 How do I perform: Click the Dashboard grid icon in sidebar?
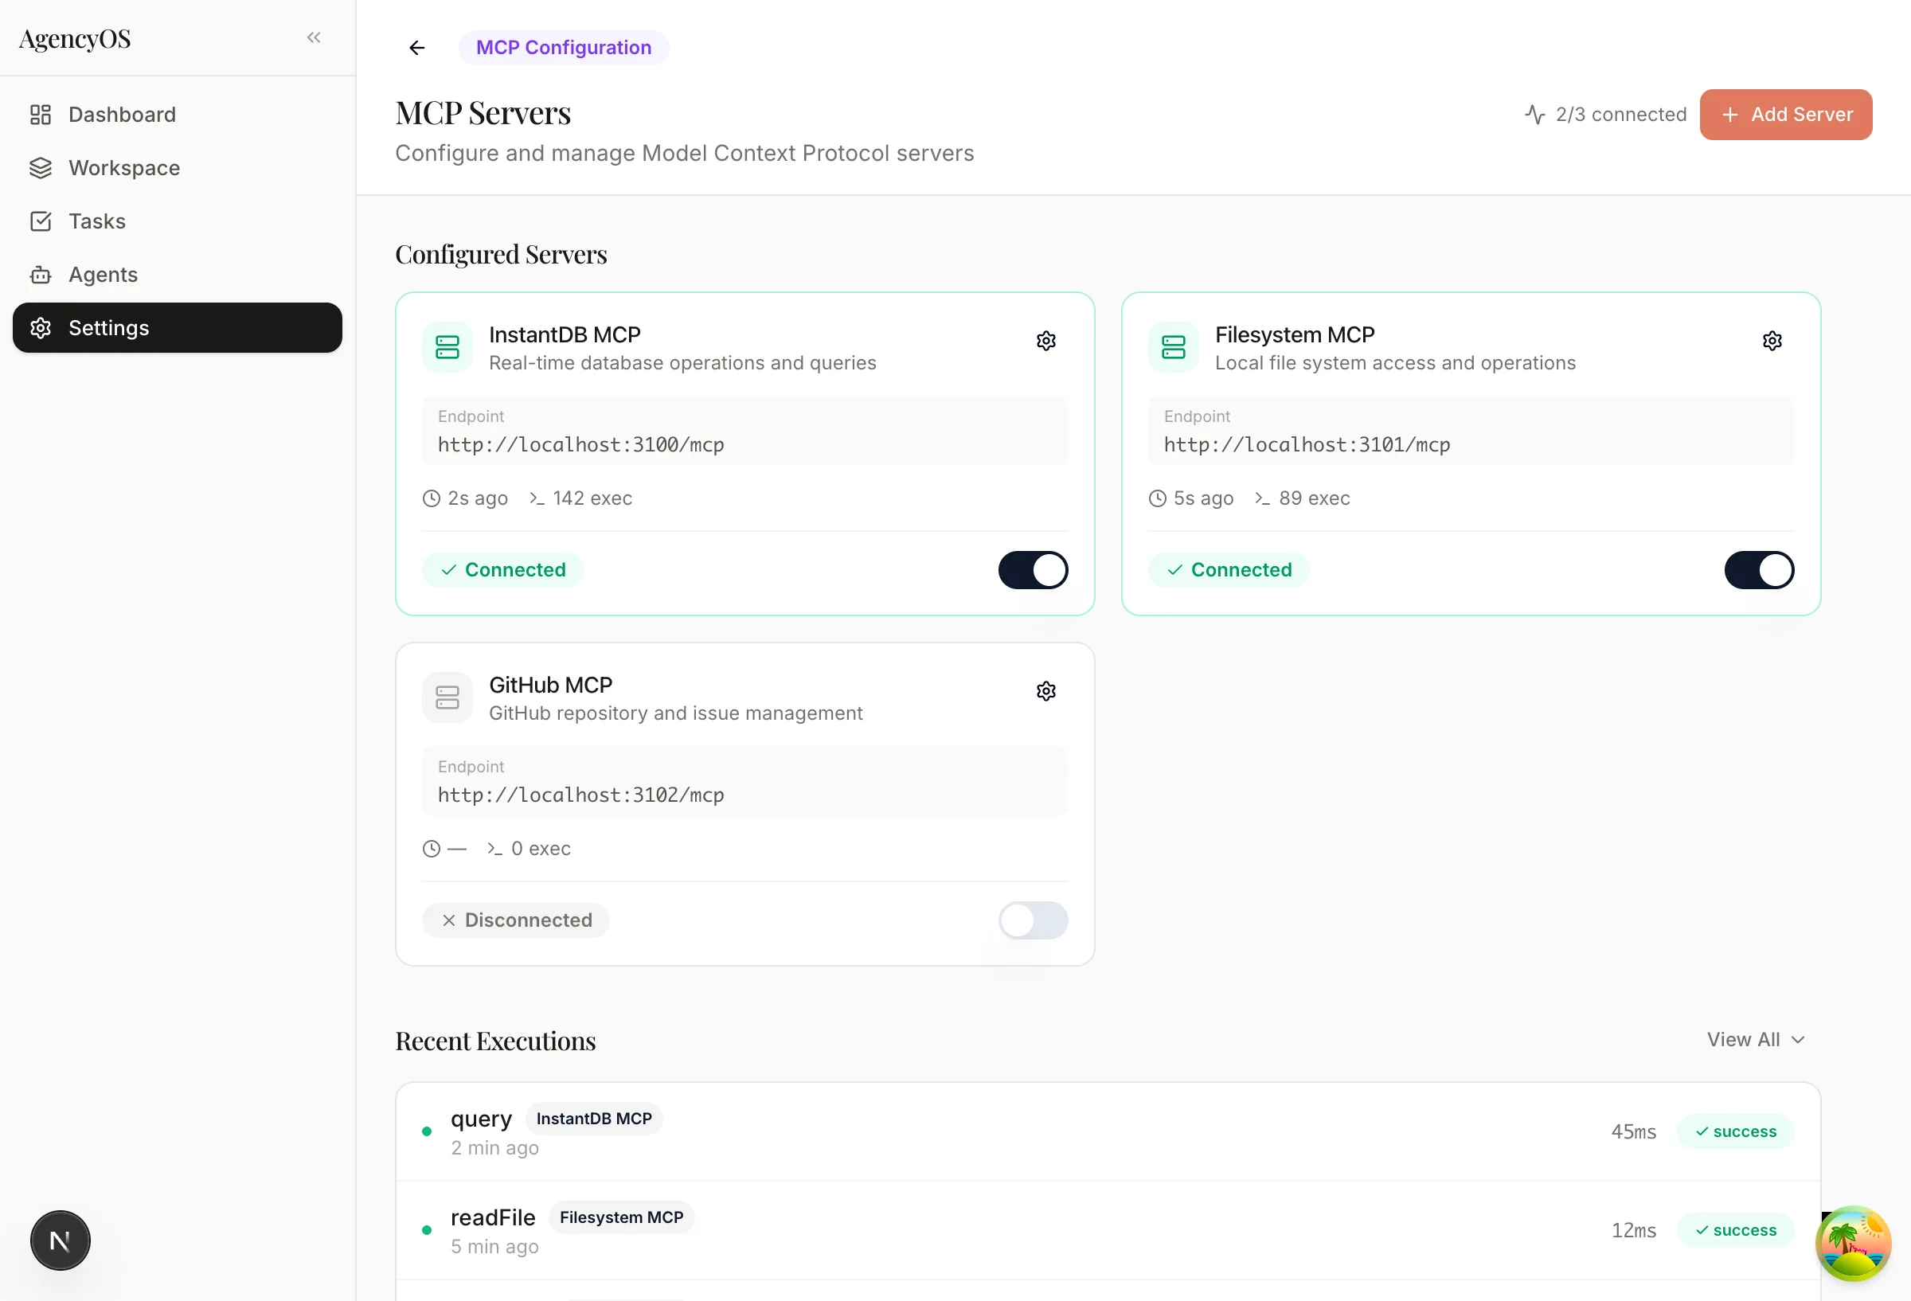click(x=41, y=115)
